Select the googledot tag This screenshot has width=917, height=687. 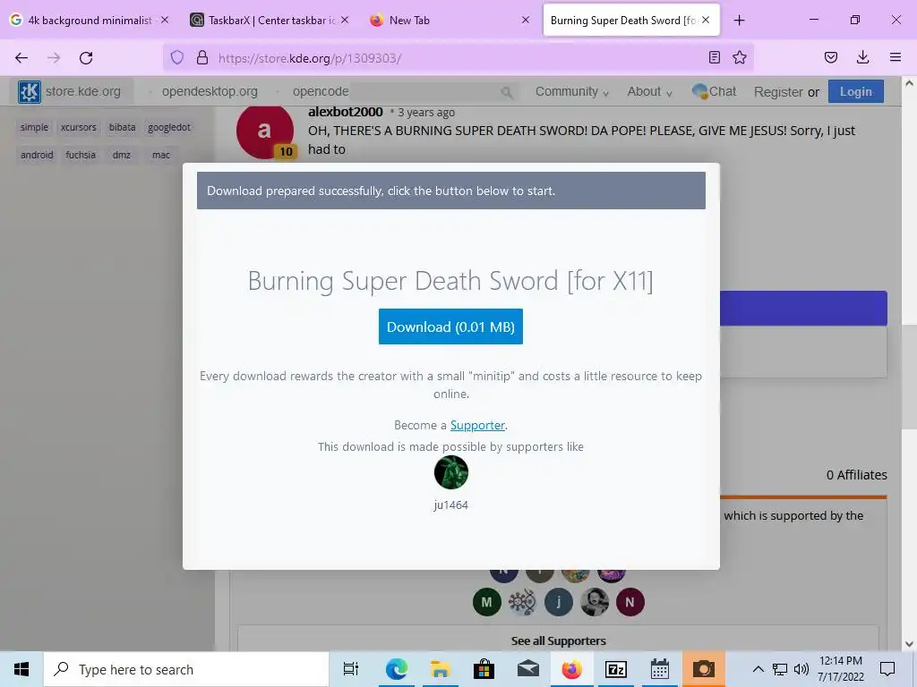[169, 127]
